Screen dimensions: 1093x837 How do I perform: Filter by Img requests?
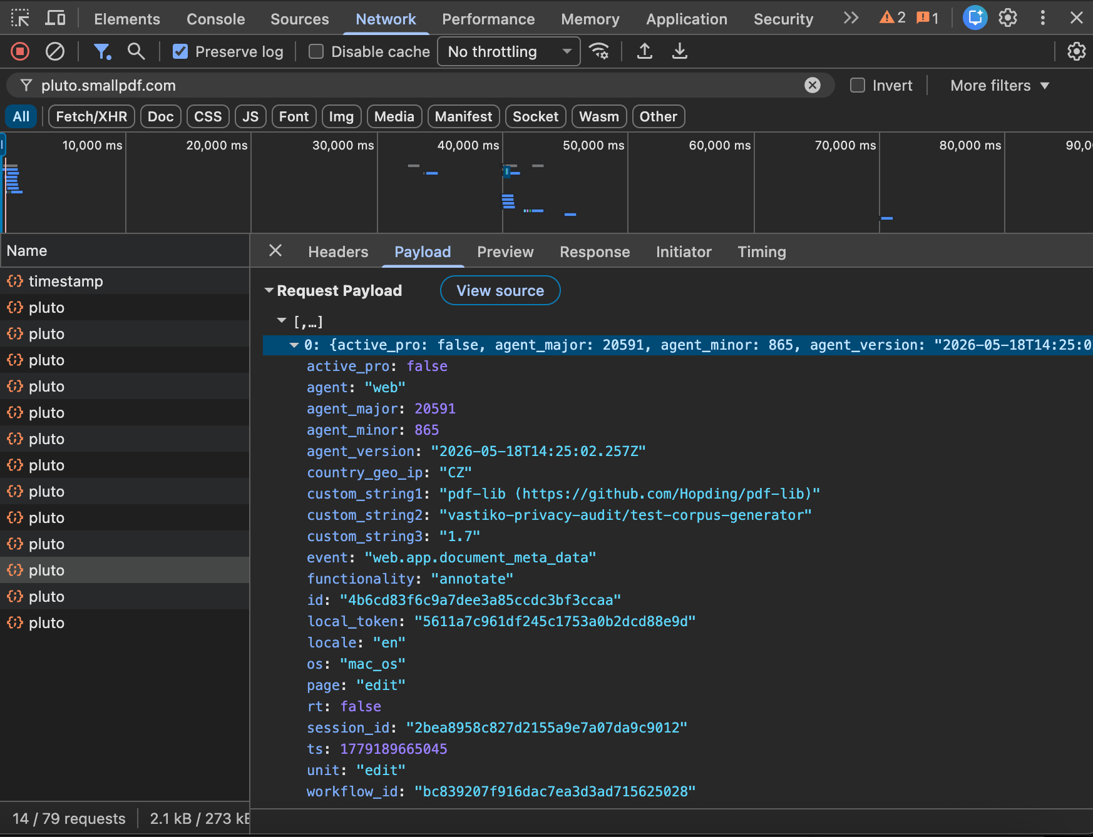point(341,116)
